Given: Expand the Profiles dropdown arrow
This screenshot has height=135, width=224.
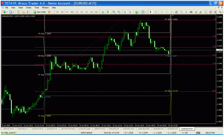Looking at the screenshot, I should (x=13, y=12).
